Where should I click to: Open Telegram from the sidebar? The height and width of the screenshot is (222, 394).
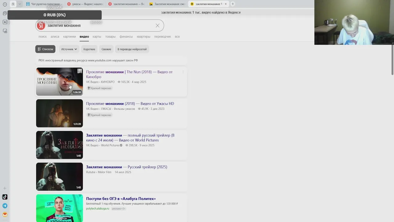5,206
